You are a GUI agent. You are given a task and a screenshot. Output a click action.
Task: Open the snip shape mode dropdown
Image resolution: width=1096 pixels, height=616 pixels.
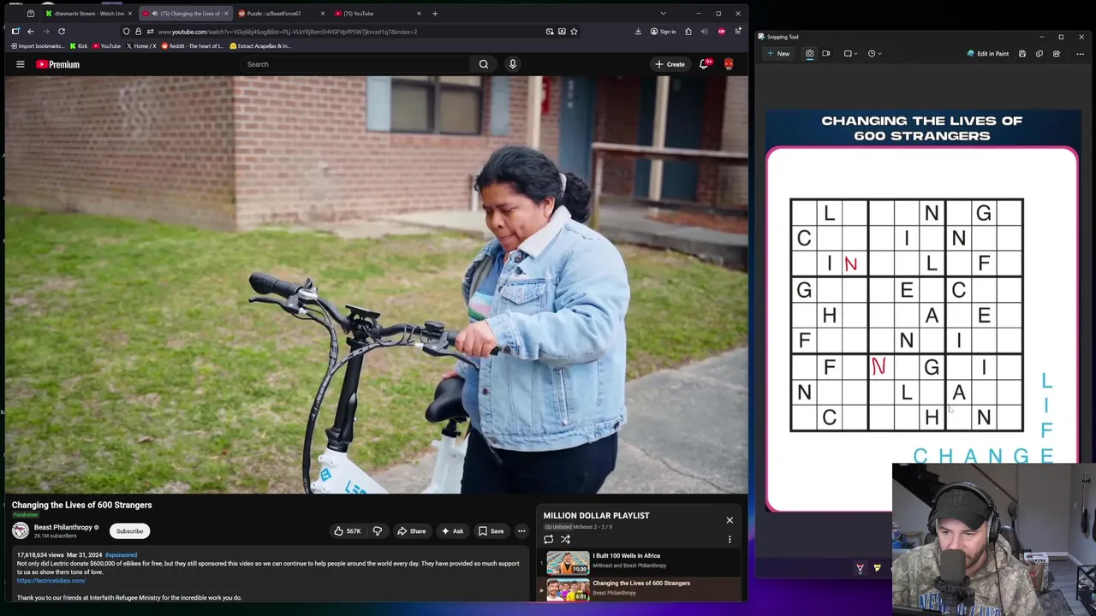point(850,53)
